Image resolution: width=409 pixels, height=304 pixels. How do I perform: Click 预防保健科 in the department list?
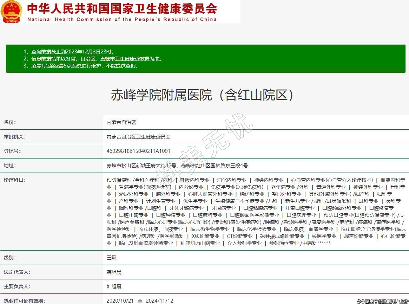click(119, 180)
